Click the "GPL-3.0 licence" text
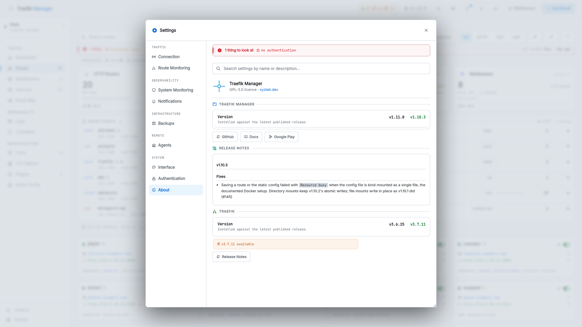The image size is (582, 327). click(243, 90)
